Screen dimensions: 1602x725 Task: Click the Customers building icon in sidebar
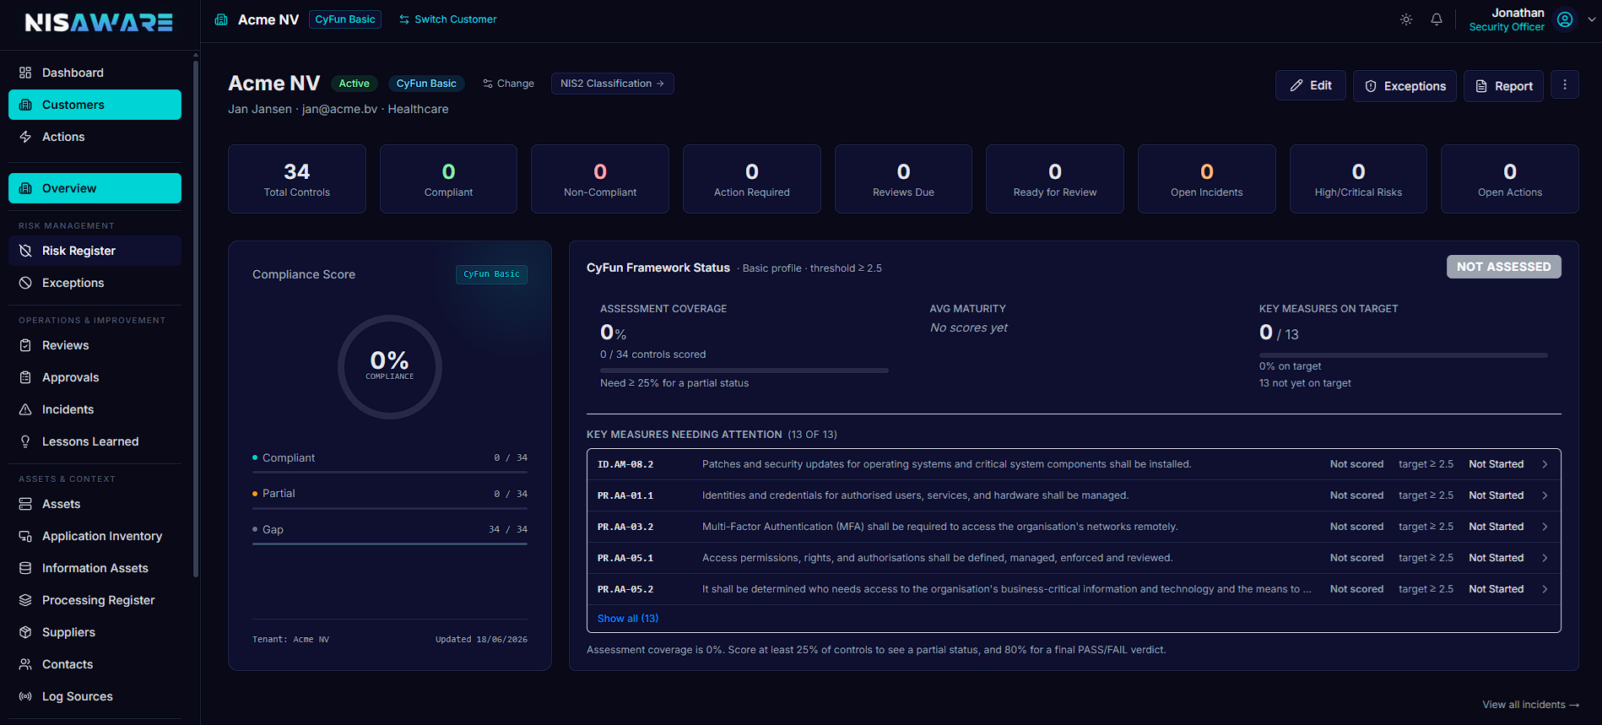click(x=25, y=105)
